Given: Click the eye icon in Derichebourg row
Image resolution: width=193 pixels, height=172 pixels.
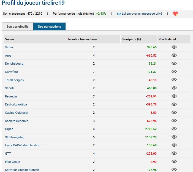Looking at the screenshot, I should click(x=174, y=63).
